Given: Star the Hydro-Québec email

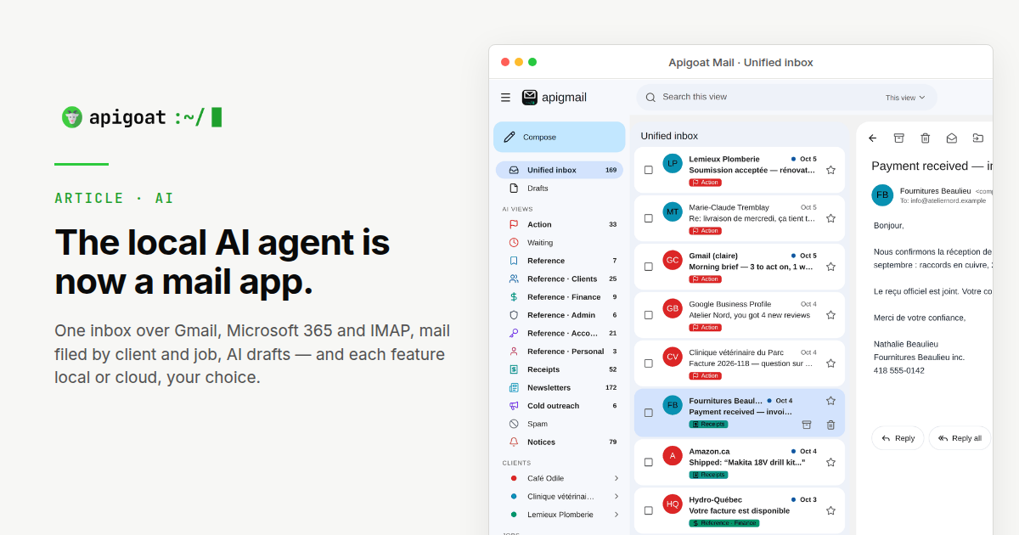Looking at the screenshot, I should coord(830,510).
